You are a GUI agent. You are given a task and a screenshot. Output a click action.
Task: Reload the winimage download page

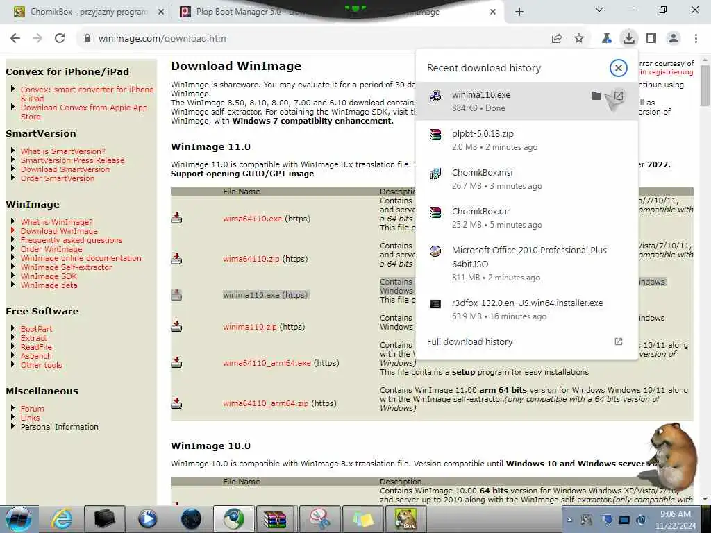(x=60, y=39)
